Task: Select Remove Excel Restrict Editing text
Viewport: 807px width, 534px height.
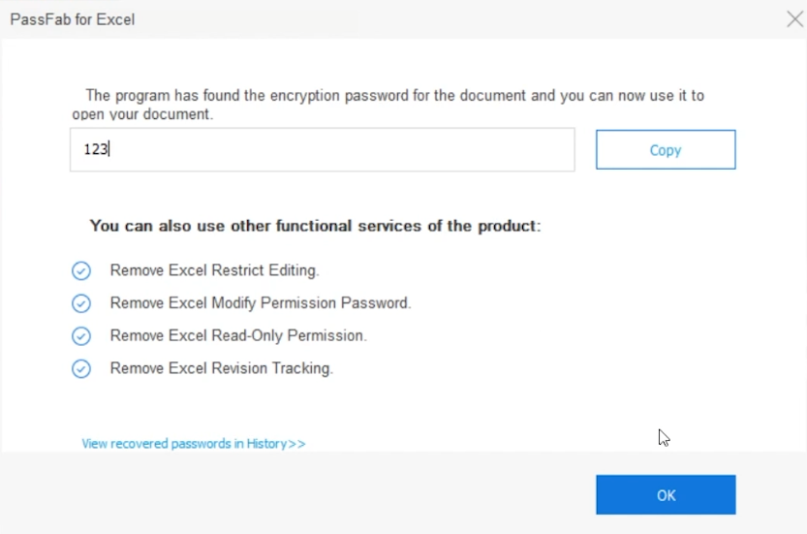Action: [x=214, y=270]
